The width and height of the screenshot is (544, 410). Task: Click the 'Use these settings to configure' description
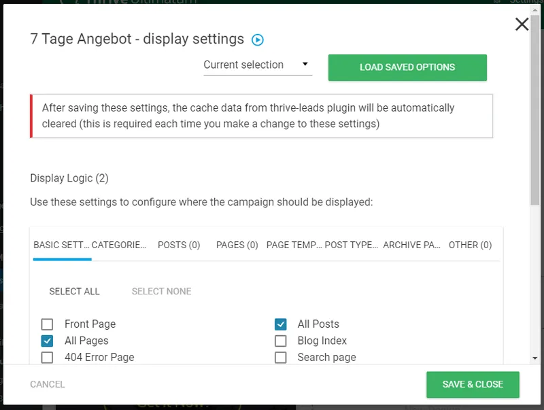click(x=201, y=202)
